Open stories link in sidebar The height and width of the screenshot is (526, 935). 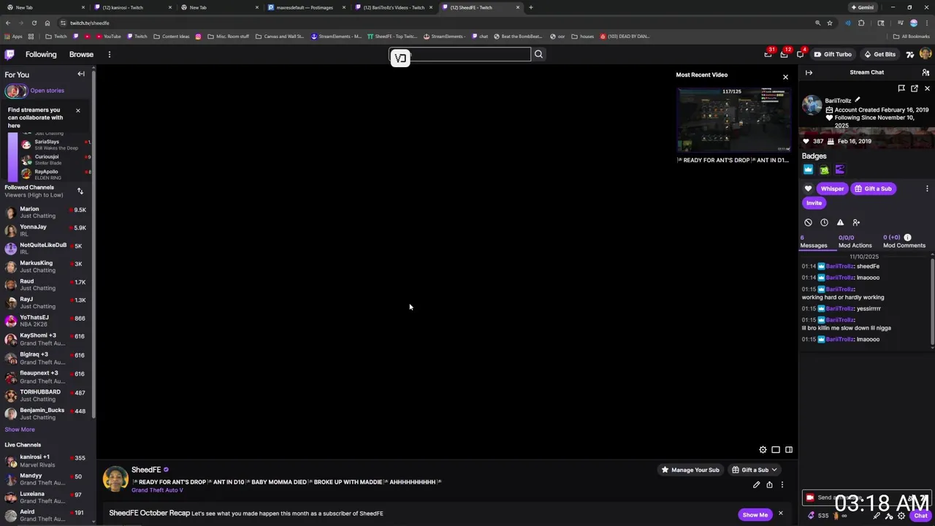click(47, 91)
